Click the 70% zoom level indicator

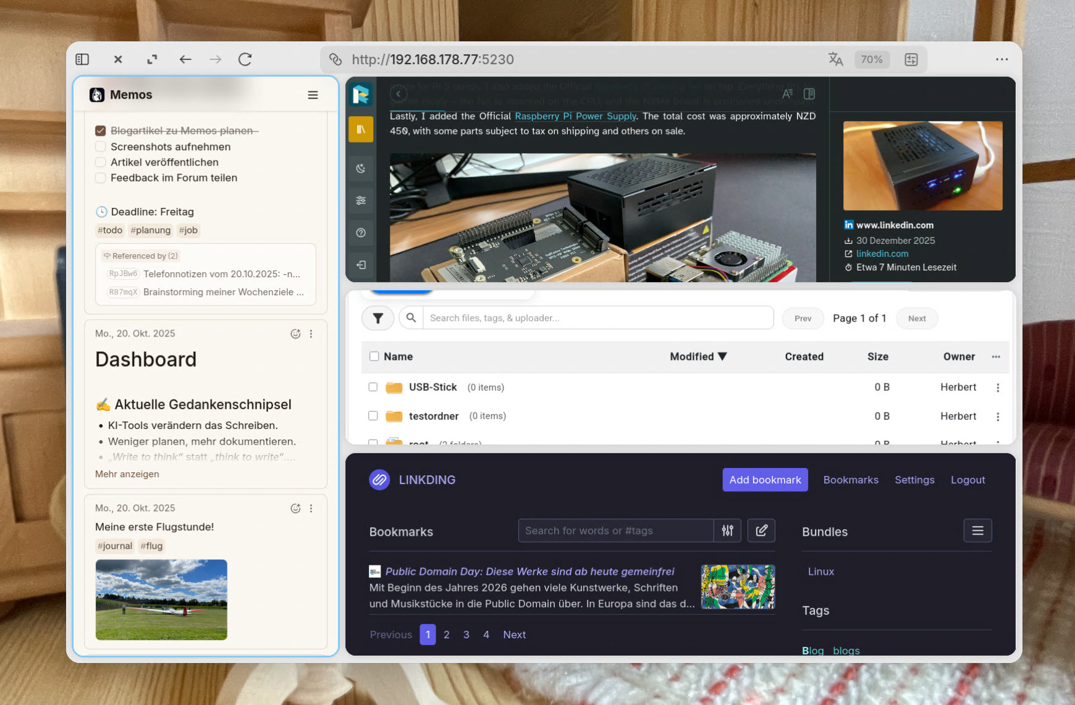point(871,59)
